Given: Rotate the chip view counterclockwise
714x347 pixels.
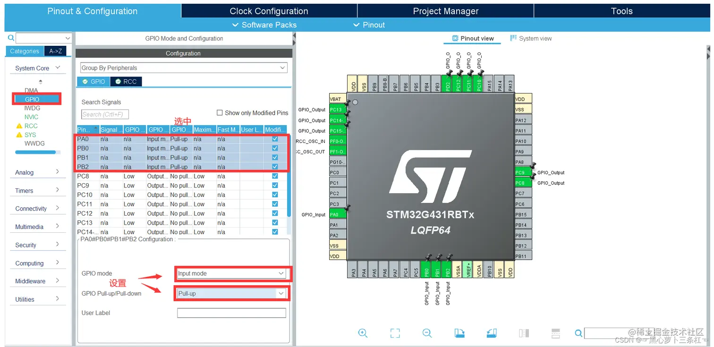Looking at the screenshot, I should pos(492,333).
